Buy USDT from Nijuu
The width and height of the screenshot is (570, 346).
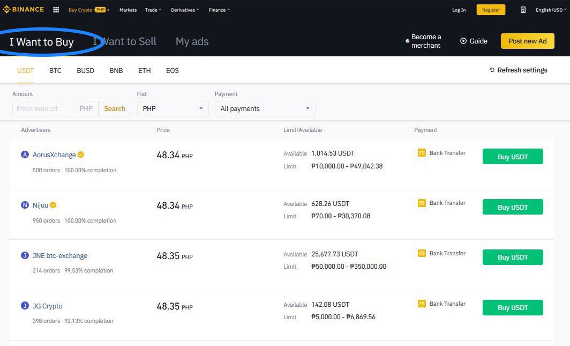tap(513, 207)
